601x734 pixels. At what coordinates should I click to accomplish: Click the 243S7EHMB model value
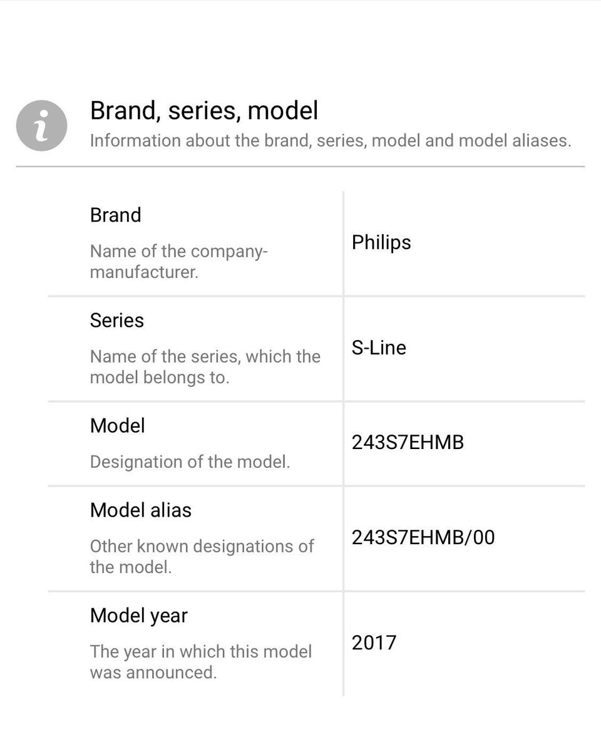coord(408,443)
